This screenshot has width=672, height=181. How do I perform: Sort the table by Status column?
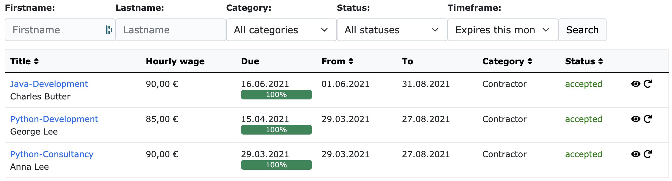coord(582,61)
